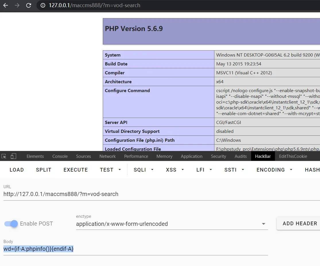Click the EXECUTE button
The height and width of the screenshot is (266, 320).
[75, 170]
